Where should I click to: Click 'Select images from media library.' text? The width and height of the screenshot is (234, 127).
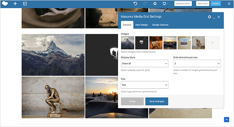138,52
